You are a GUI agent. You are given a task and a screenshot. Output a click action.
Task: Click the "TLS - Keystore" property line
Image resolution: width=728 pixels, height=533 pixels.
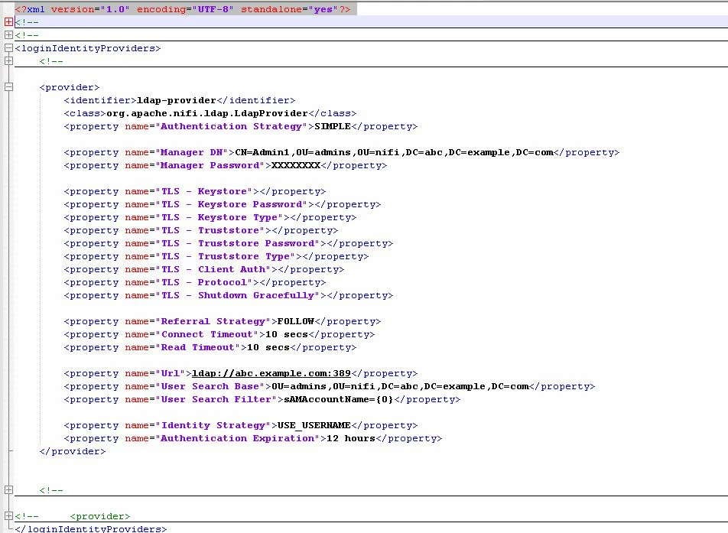pos(195,191)
